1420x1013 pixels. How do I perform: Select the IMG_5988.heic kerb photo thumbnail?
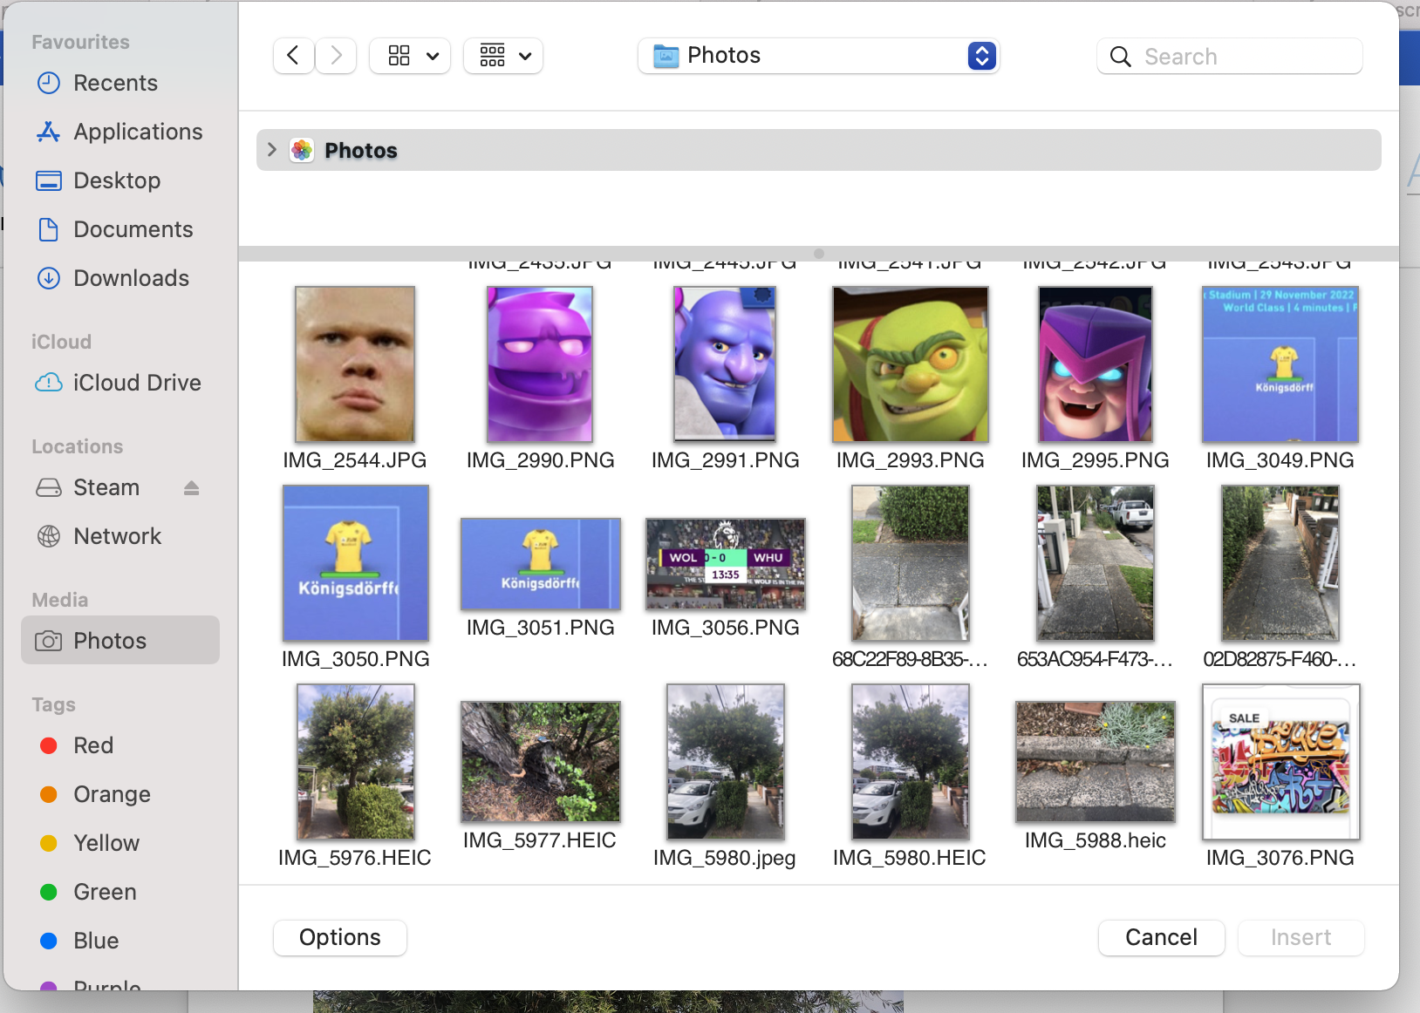(1096, 762)
